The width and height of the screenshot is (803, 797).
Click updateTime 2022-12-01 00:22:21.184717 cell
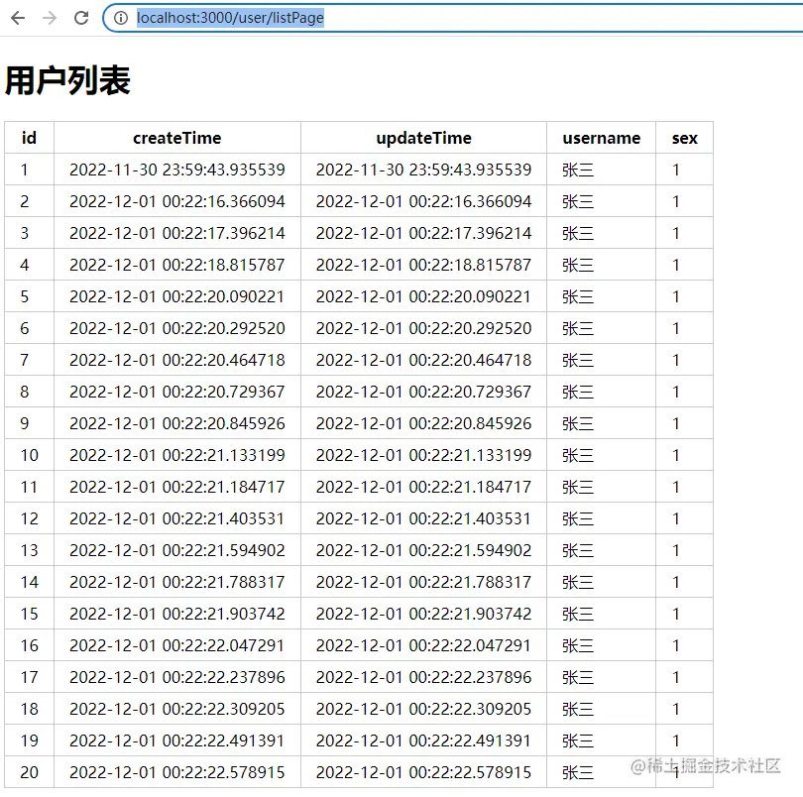point(423,487)
